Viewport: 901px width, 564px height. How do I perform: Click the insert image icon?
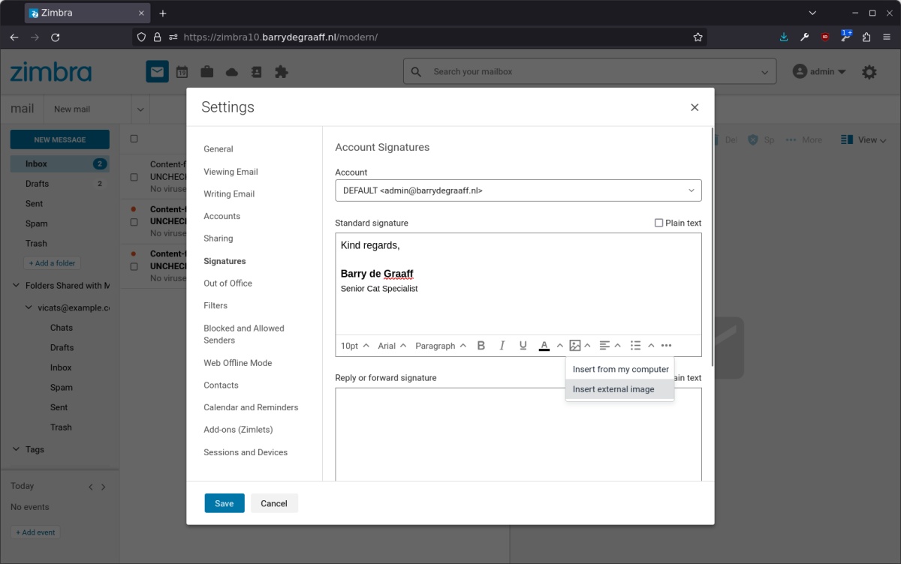click(x=574, y=346)
